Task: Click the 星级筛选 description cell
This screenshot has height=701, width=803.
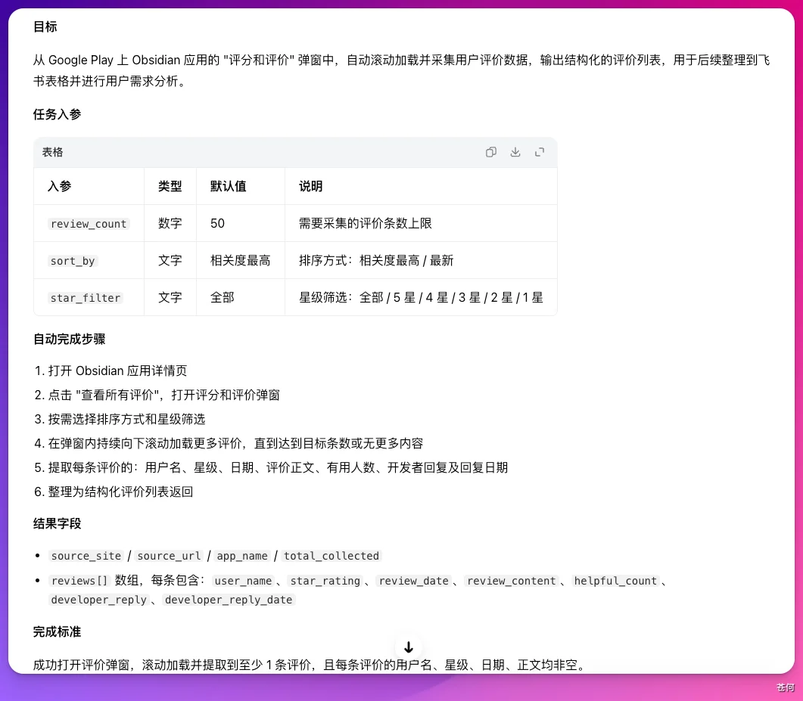Action: coord(421,297)
